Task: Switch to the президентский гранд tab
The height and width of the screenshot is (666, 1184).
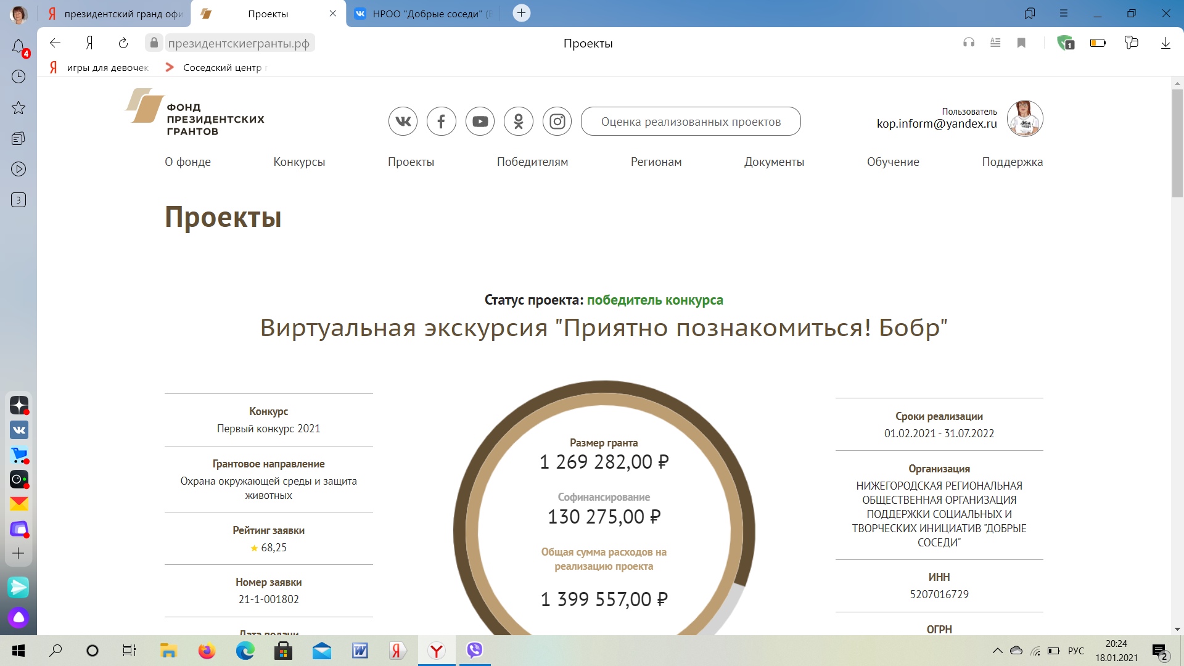Action: coord(115,14)
